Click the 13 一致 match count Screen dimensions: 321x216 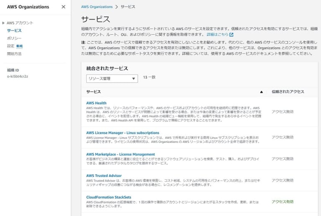pyautogui.click(x=149, y=77)
